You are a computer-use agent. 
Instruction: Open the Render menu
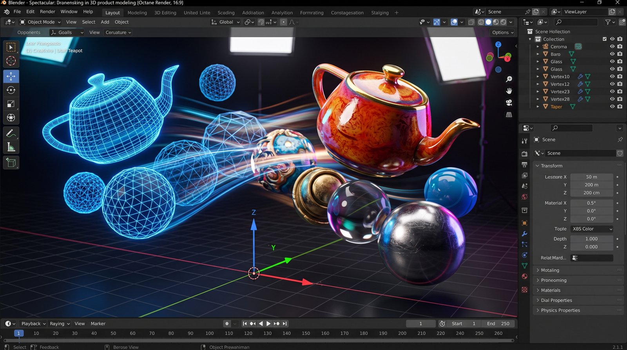(x=47, y=12)
